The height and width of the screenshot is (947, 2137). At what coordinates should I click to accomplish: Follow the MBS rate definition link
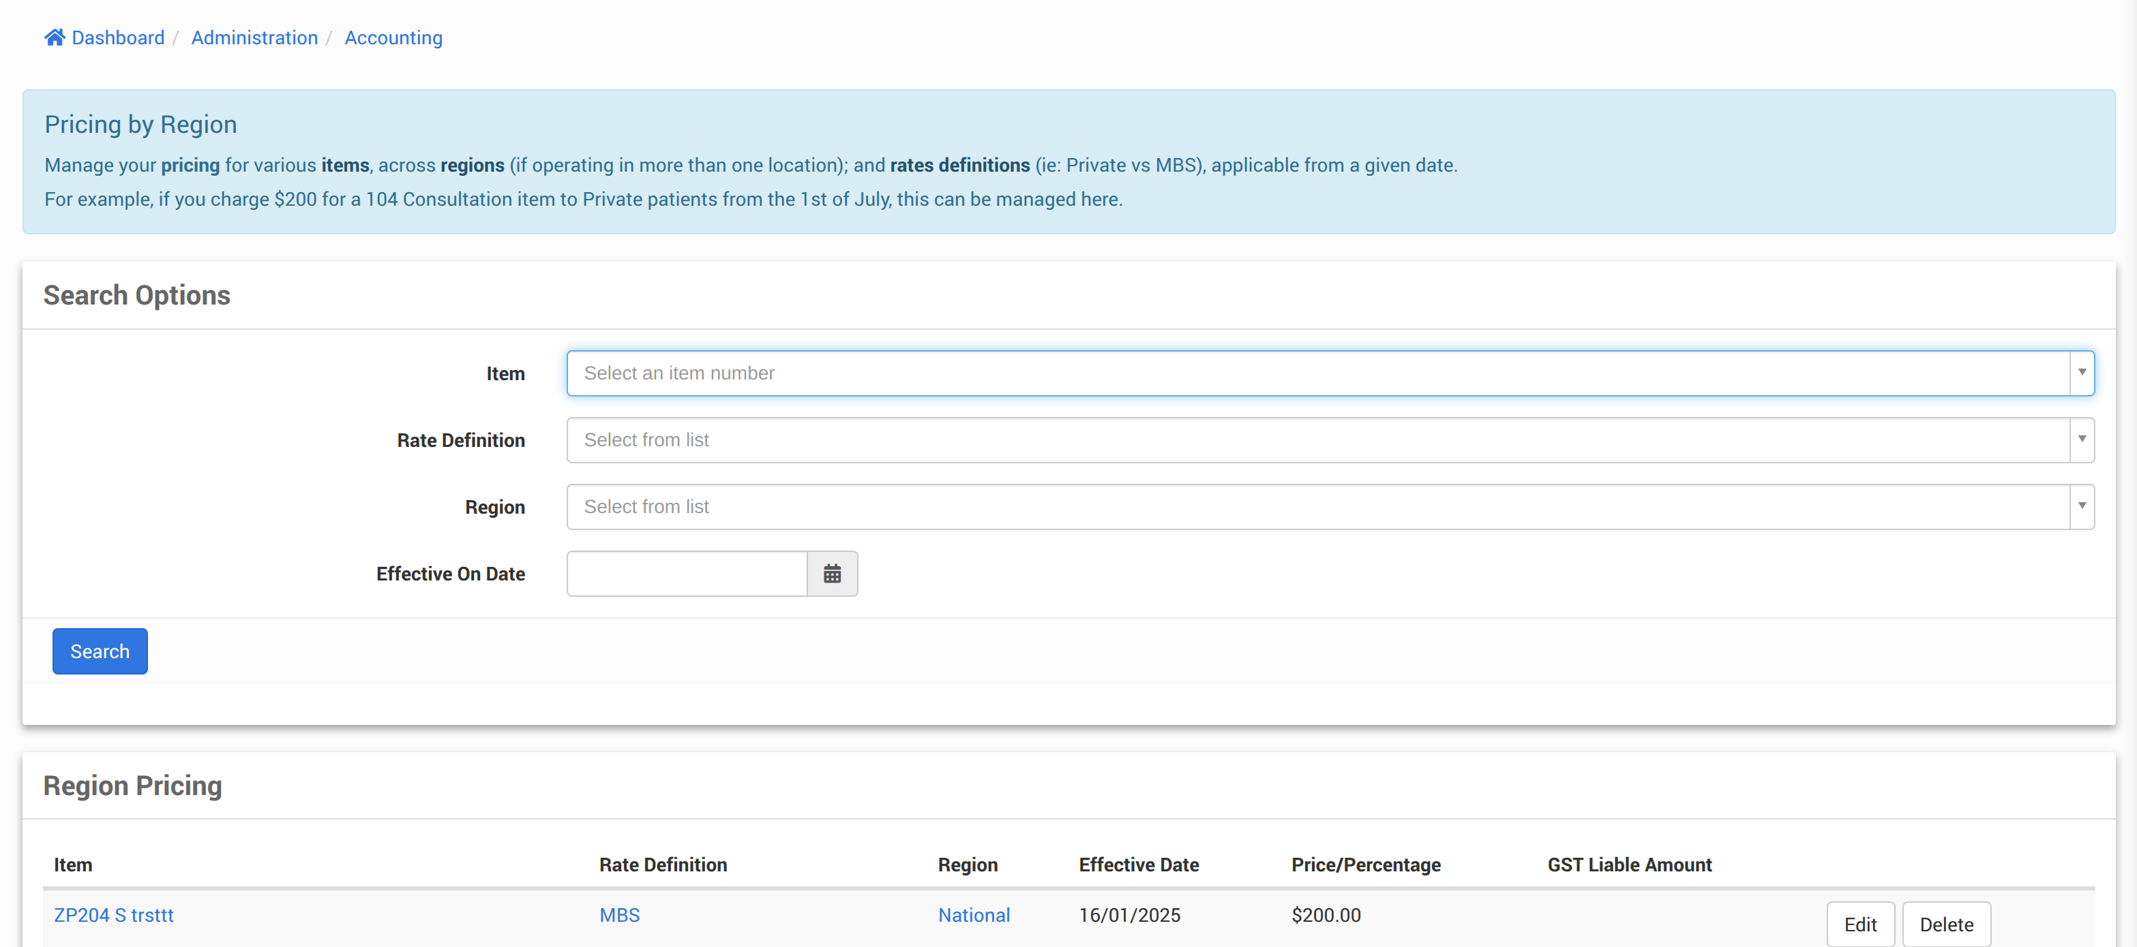[619, 915]
